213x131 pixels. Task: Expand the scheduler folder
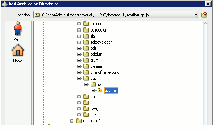click(79, 30)
